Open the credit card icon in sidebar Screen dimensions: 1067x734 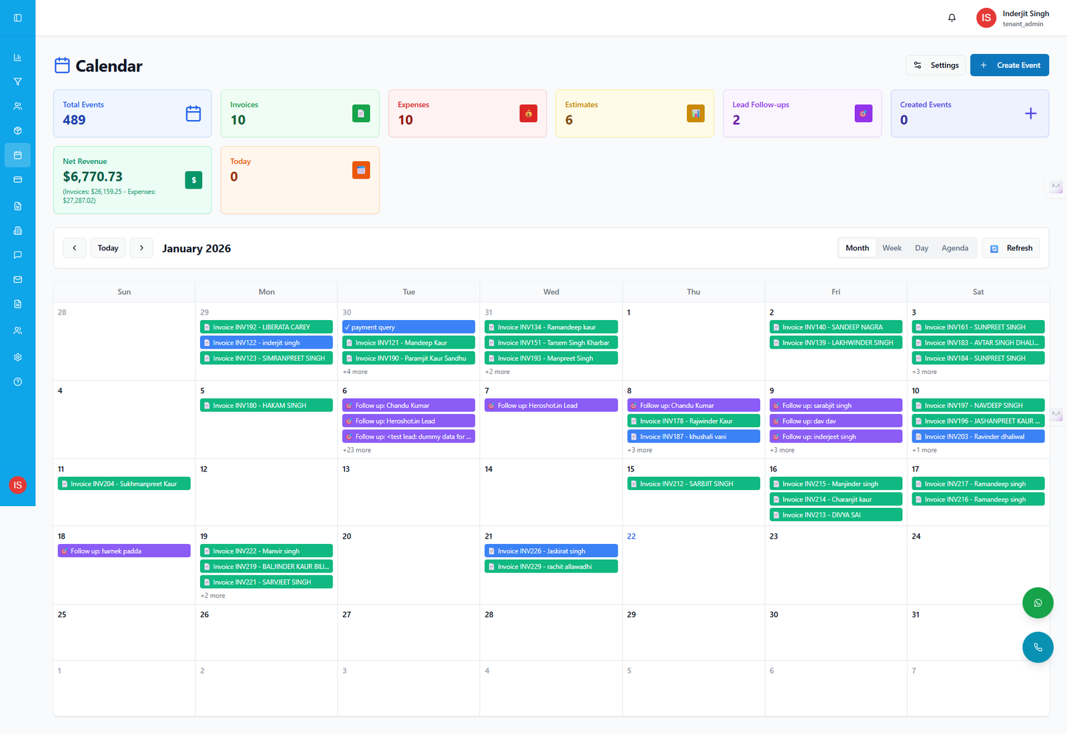18,179
